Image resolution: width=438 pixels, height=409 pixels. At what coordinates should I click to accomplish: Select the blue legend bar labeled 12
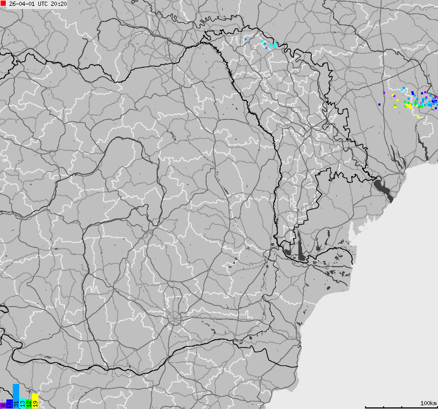click(10, 404)
